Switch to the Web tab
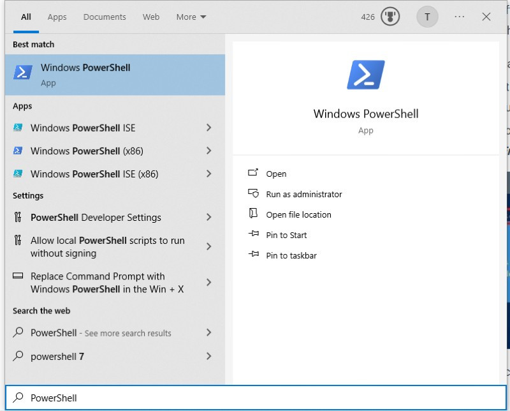Viewport: 510px width, 411px height. click(x=151, y=17)
